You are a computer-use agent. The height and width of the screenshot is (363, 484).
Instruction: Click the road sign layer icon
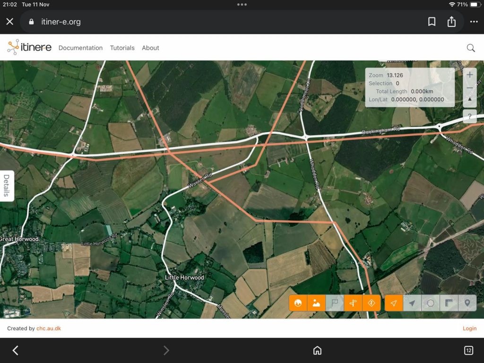[372, 303]
